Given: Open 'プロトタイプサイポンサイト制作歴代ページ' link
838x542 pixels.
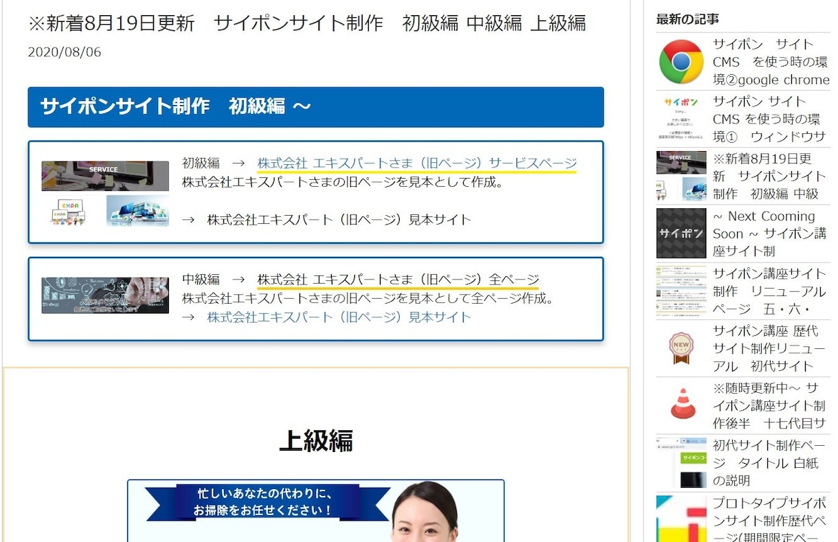Looking at the screenshot, I should point(770,519).
